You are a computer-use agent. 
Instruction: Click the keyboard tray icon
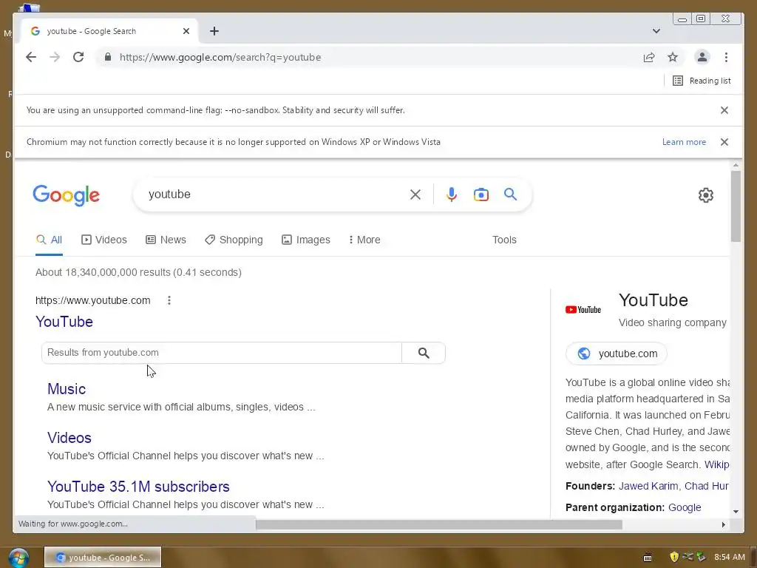click(648, 558)
